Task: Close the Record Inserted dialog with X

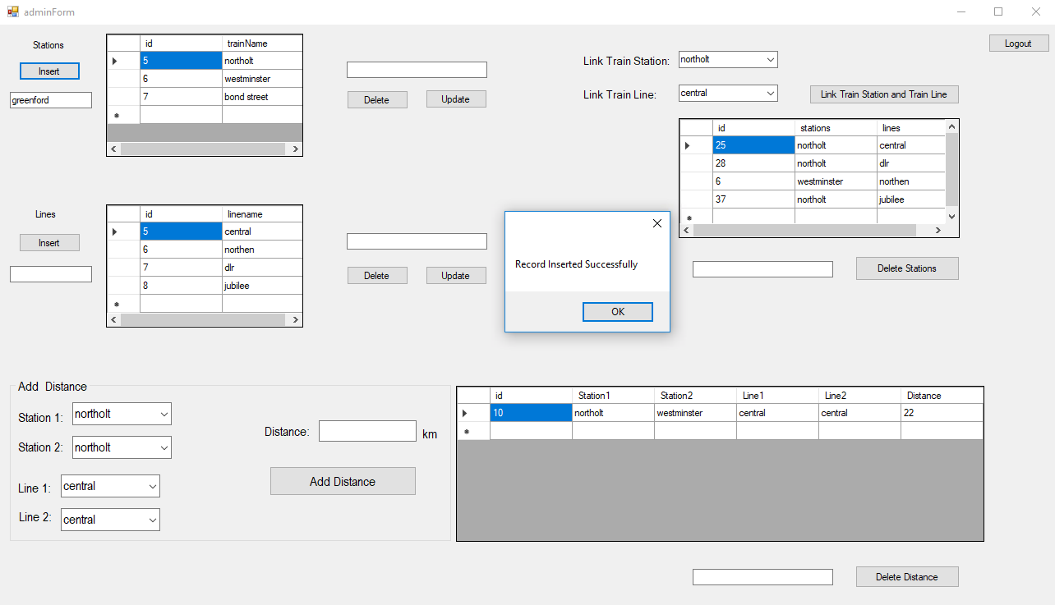Action: click(656, 223)
